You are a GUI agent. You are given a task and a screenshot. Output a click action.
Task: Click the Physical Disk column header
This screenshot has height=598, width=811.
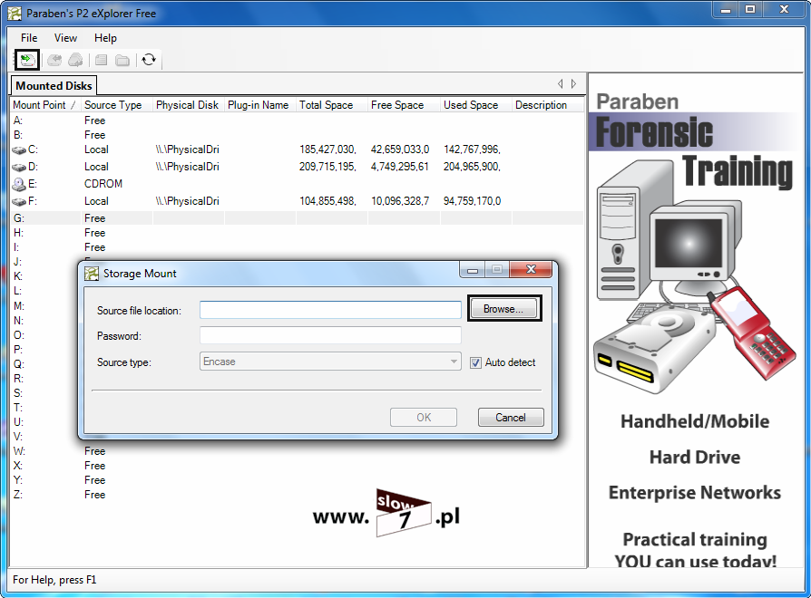click(189, 105)
